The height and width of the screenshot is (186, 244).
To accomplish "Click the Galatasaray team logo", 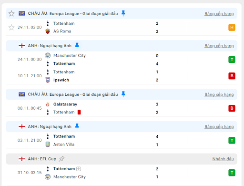I will pos(48,104).
